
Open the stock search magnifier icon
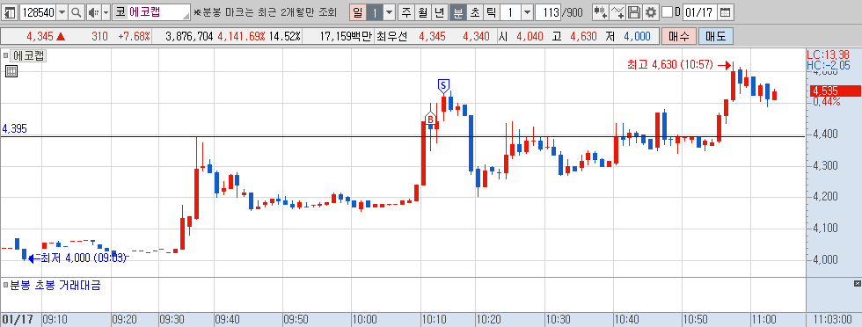click(77, 12)
